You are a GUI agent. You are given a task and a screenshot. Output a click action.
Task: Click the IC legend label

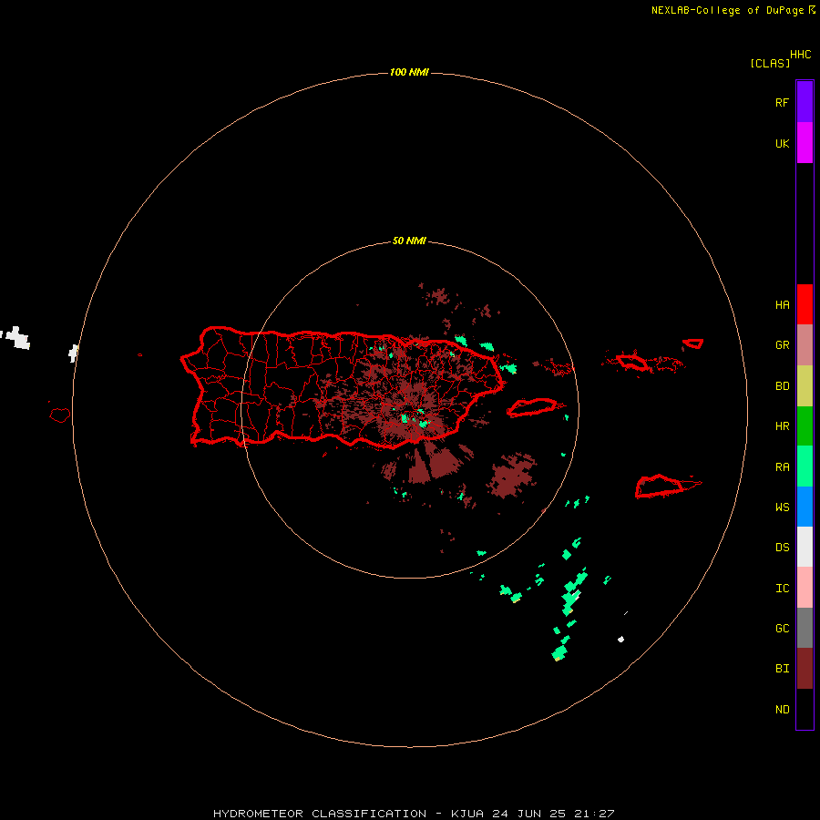[782, 589]
